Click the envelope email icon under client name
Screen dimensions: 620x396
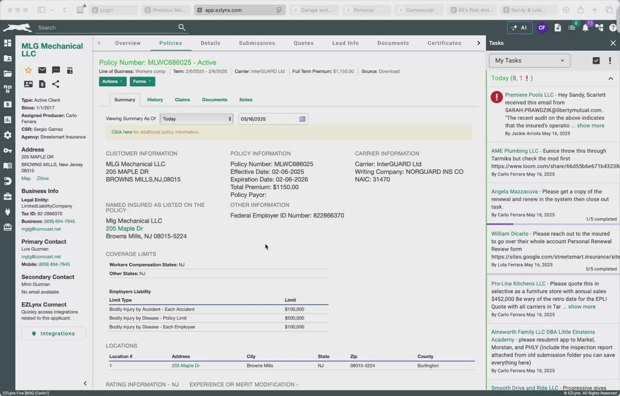[42, 70]
